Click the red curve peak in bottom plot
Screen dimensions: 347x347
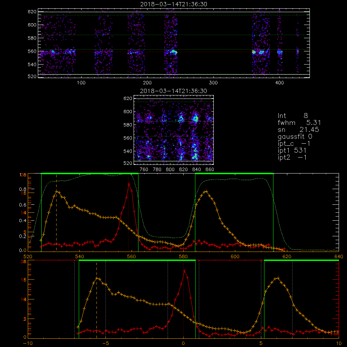[184, 271]
